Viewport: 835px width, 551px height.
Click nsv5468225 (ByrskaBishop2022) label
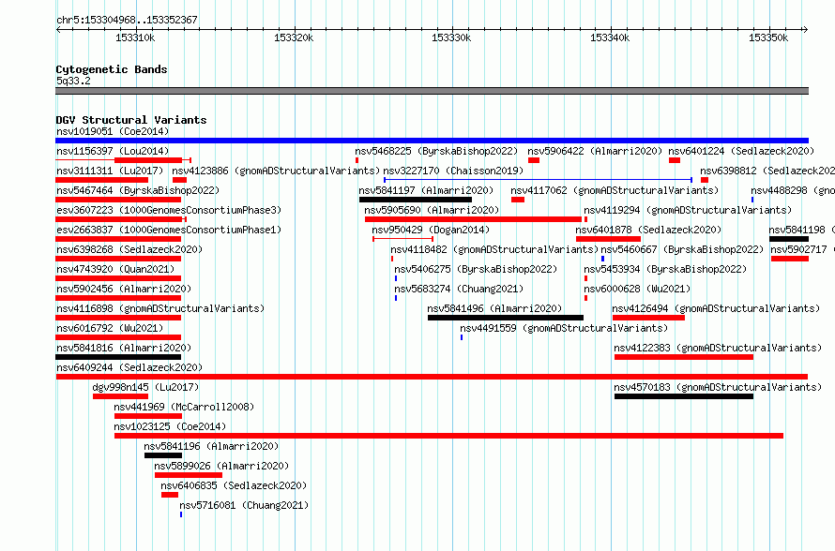click(x=436, y=151)
